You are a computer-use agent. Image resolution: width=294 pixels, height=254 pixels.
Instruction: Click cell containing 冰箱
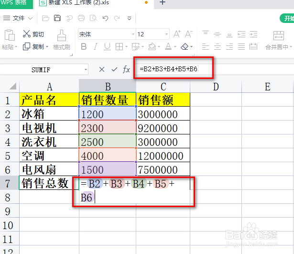point(49,114)
